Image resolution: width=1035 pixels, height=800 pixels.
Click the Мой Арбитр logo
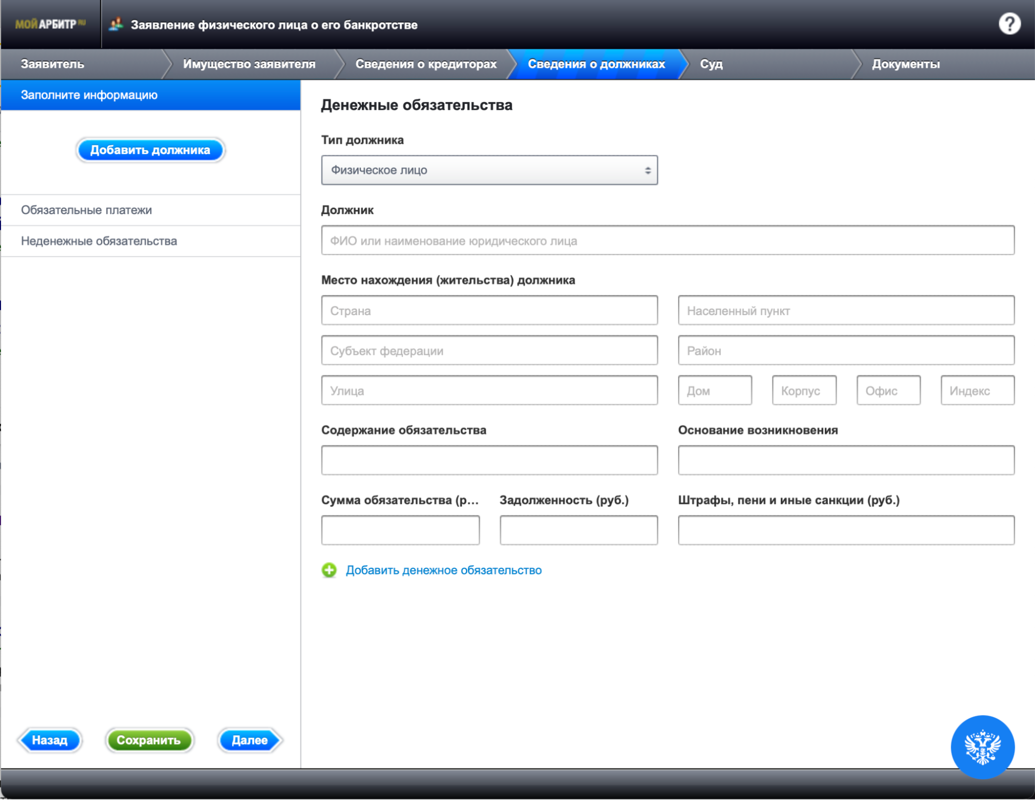pos(50,24)
